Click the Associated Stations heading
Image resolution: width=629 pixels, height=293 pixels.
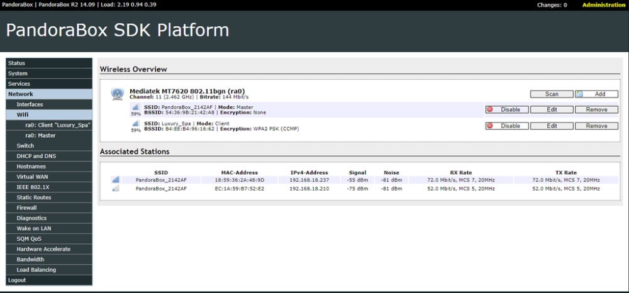135,152
